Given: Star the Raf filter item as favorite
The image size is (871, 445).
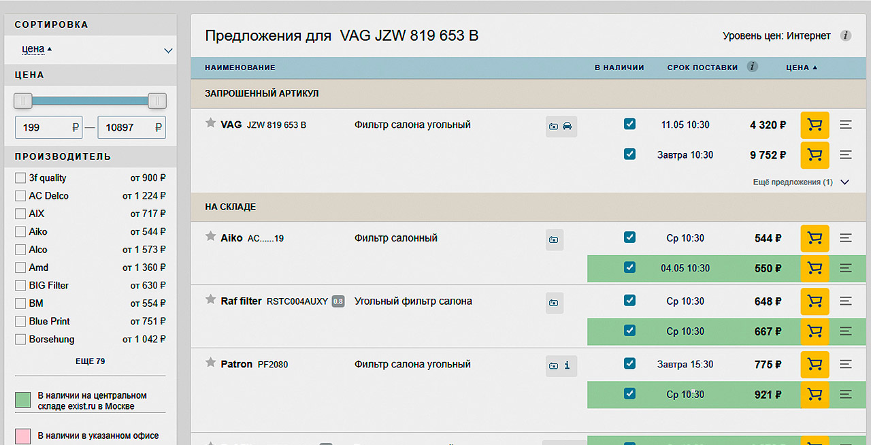Looking at the screenshot, I should [211, 300].
